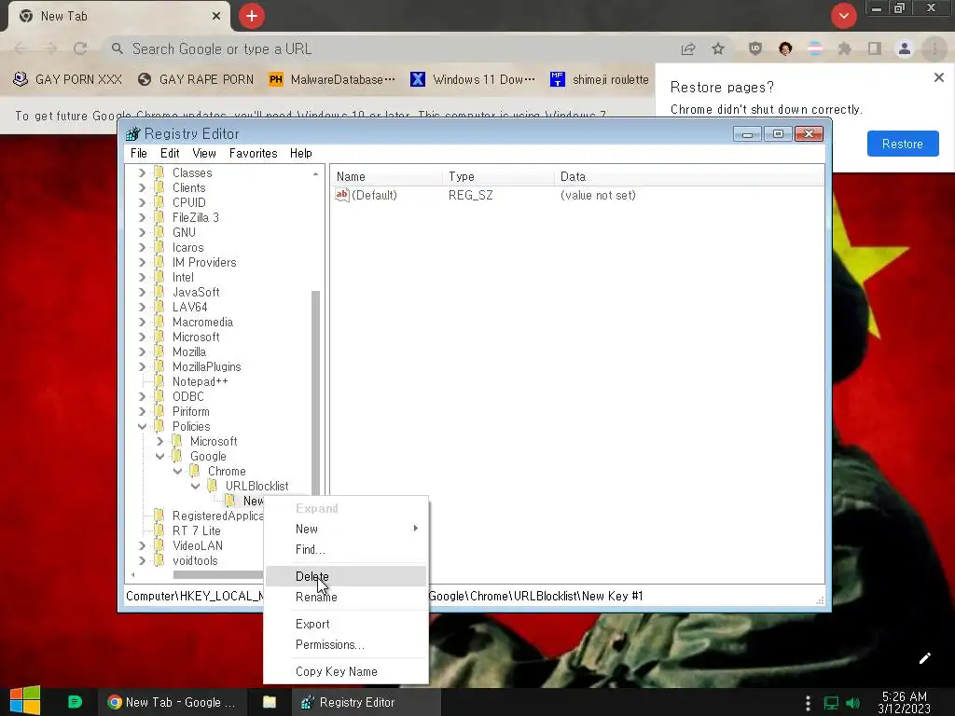Open shimeji roulette bookmark
This screenshot has width=955, height=716.
(600, 79)
